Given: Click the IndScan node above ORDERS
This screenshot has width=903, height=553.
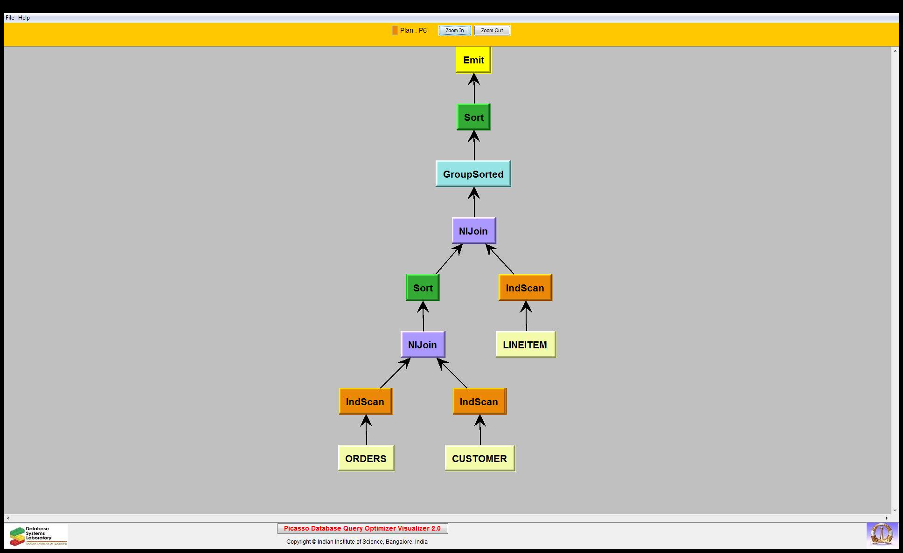Looking at the screenshot, I should click(x=365, y=401).
